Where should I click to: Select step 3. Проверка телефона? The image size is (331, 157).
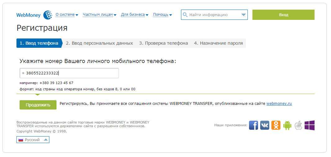(x=163, y=43)
